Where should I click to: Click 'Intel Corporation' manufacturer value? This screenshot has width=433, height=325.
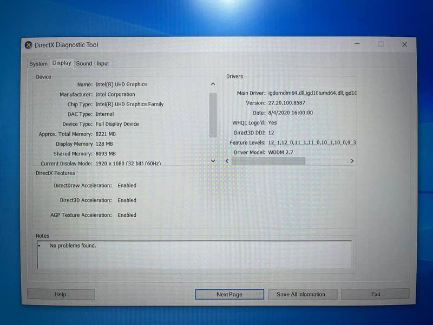tap(115, 94)
